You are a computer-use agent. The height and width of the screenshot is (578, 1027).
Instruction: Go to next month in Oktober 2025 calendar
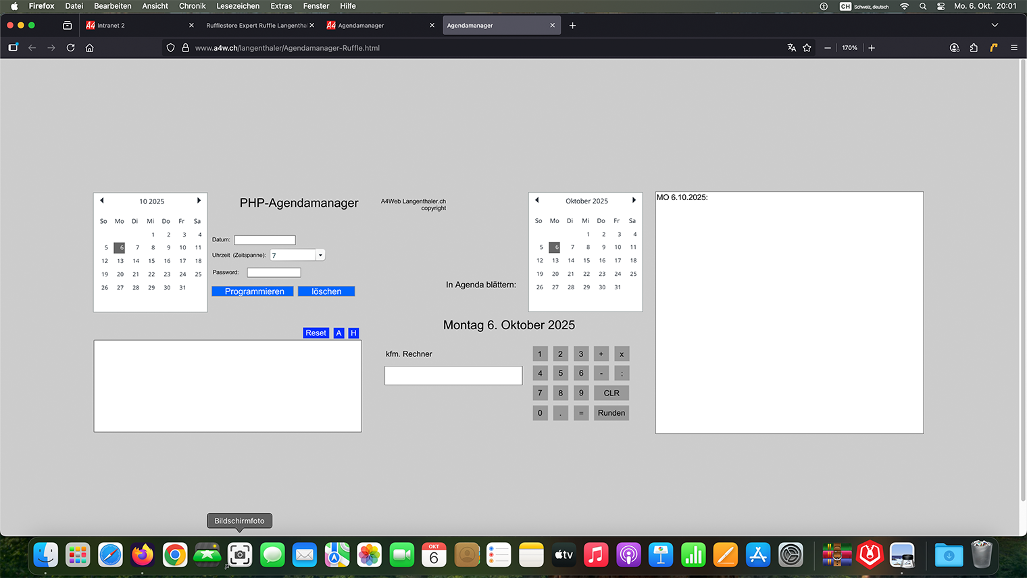click(634, 200)
